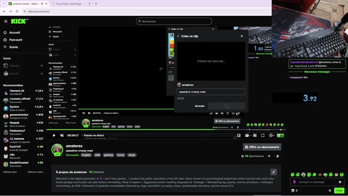Screen dimensions: 348x196
Task: Insert the headphones emote with purple glasses
Action: click(303, 174)
